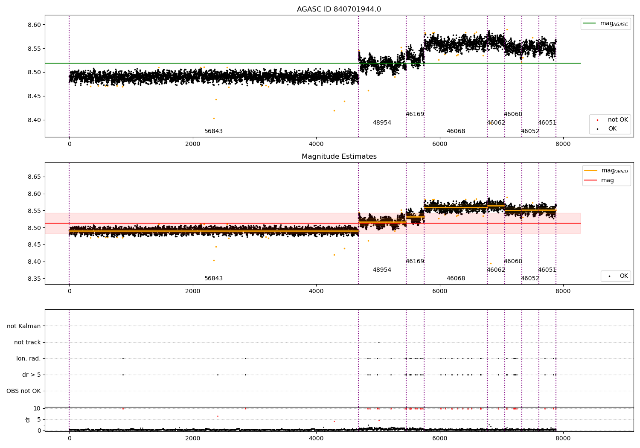Click obsid label 46169 in the Magnitude Estimates plot
Image resolution: width=640 pixels, height=448 pixels.
click(x=415, y=262)
